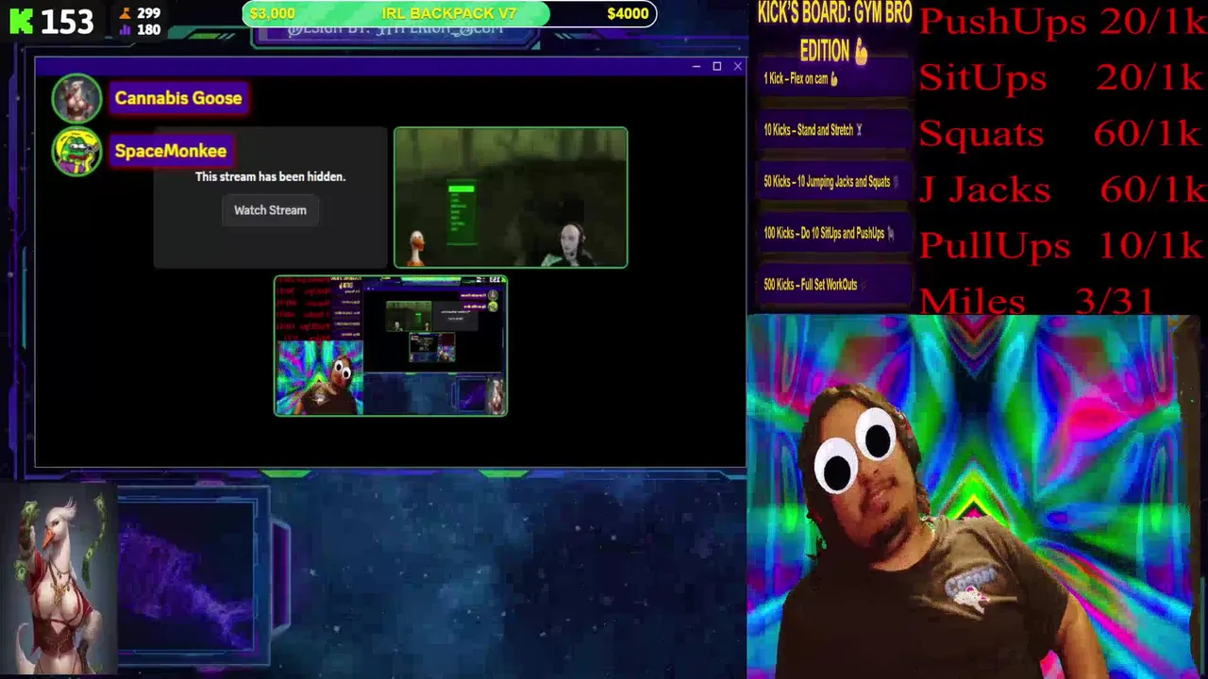Click the J Jacks 60/1k counter

pos(1062,190)
